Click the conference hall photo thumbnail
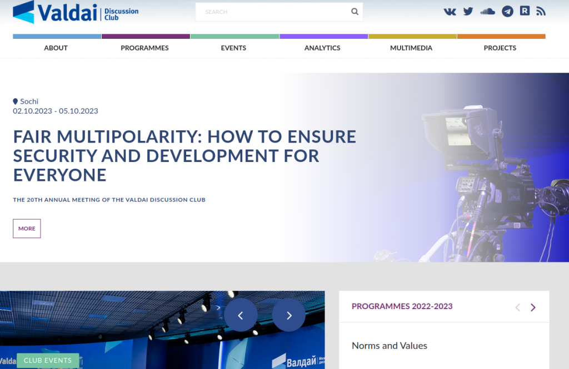Screen dimensions: 569x369 click(x=162, y=330)
